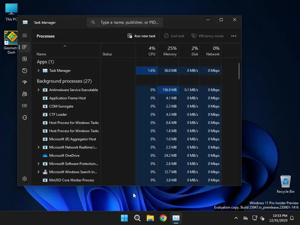Sort processes by Status column

(x=118, y=50)
